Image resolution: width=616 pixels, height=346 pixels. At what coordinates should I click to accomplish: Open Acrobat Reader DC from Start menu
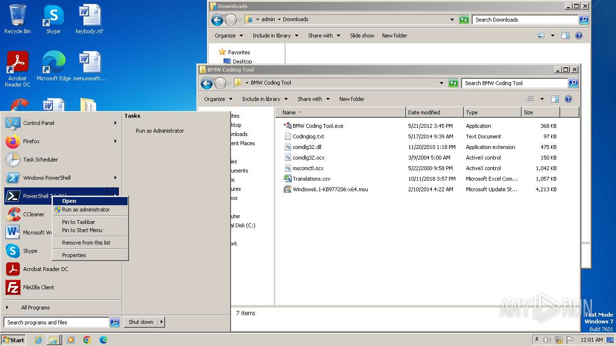[x=61, y=269]
